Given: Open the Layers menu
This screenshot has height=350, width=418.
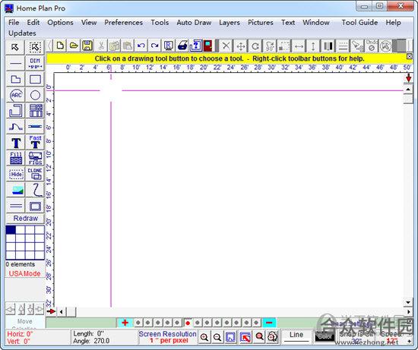Looking at the screenshot, I should click(x=230, y=23).
